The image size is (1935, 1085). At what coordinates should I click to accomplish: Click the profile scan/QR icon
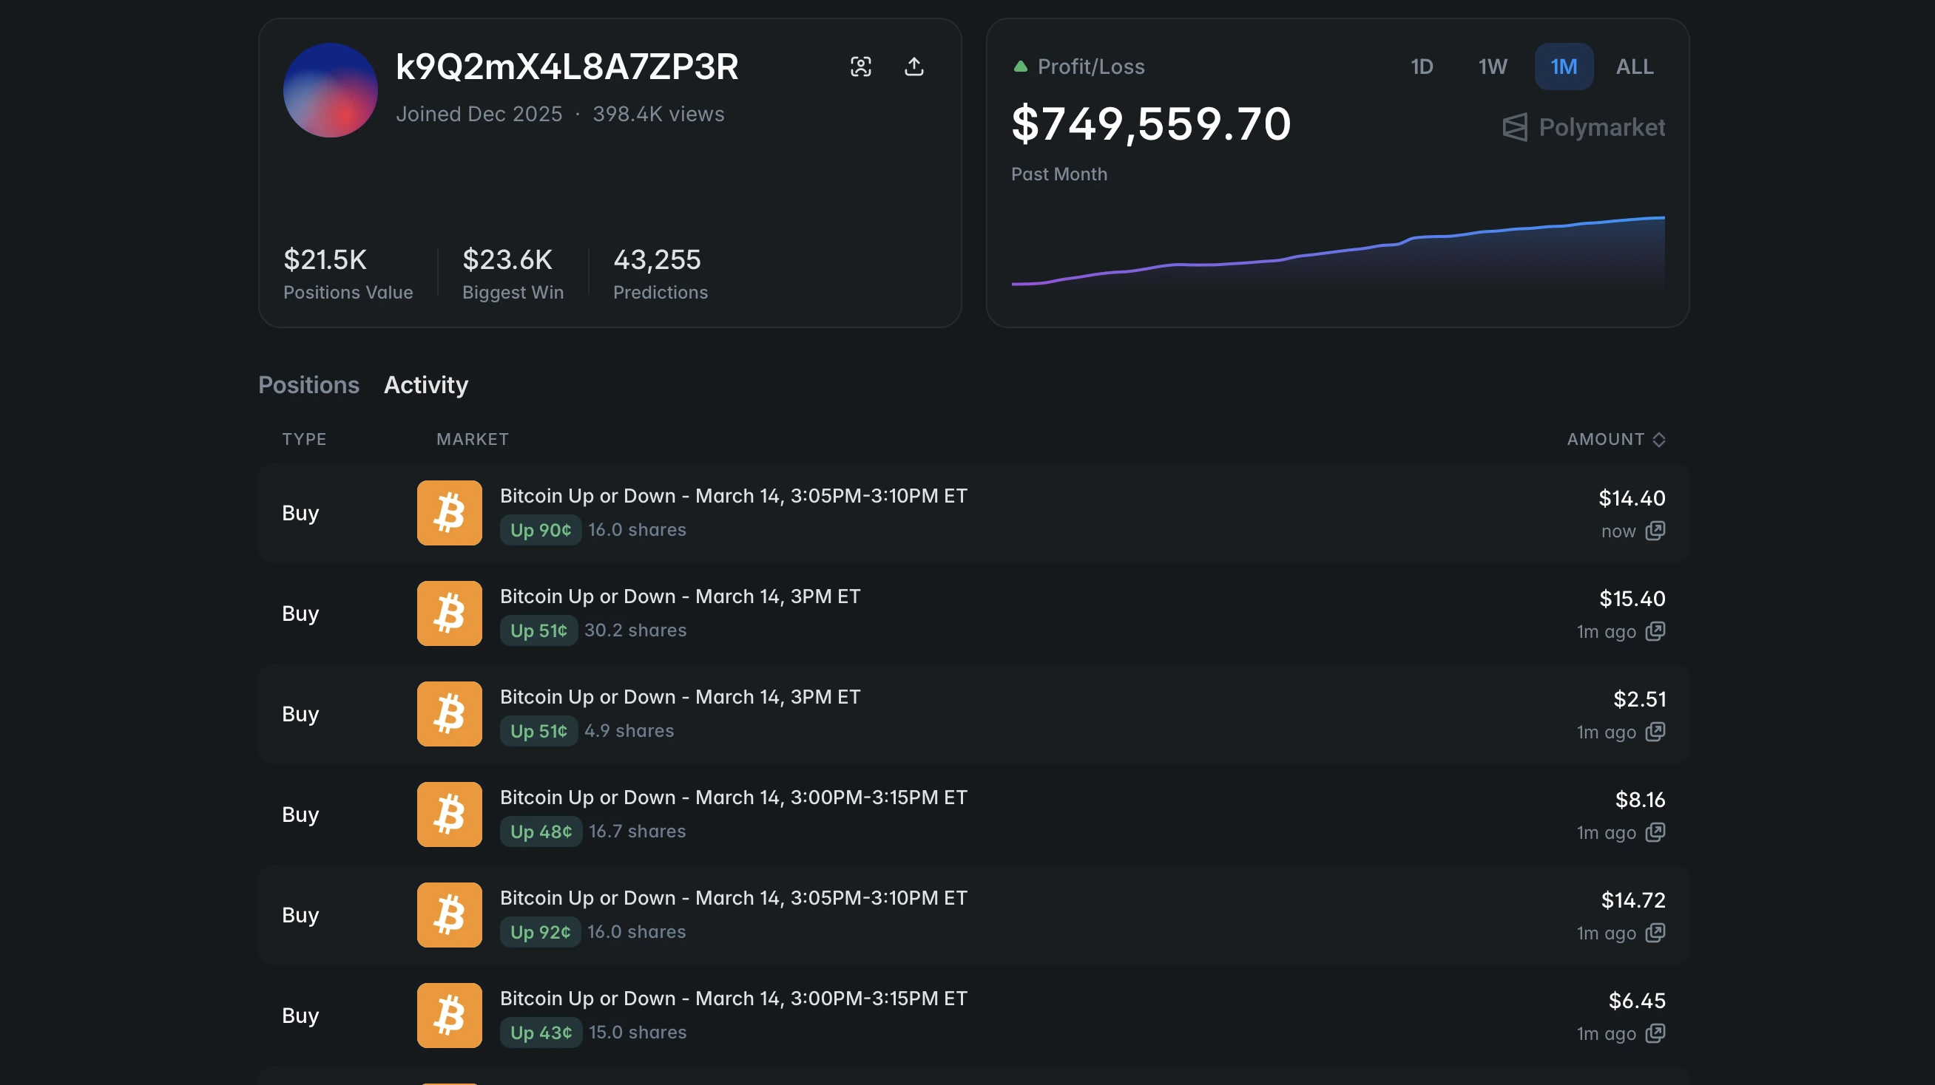861,67
